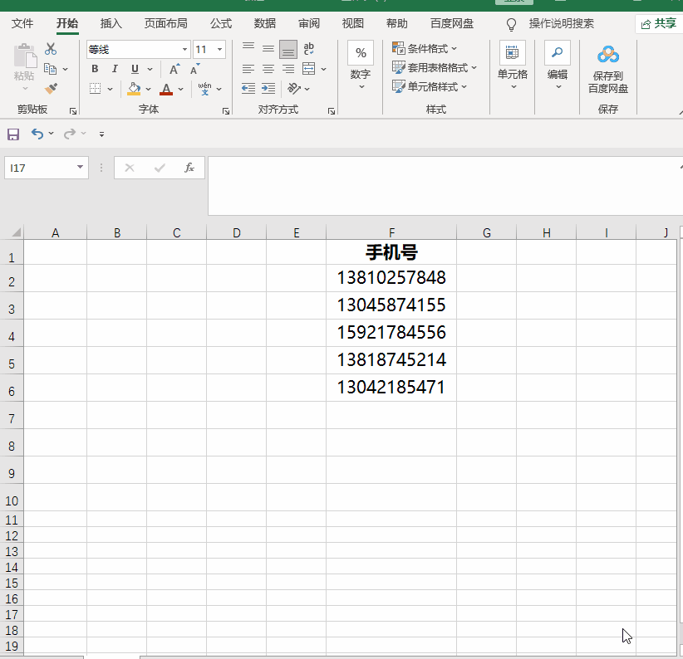Apply cell borders icon
The width and height of the screenshot is (683, 659).
[95, 89]
